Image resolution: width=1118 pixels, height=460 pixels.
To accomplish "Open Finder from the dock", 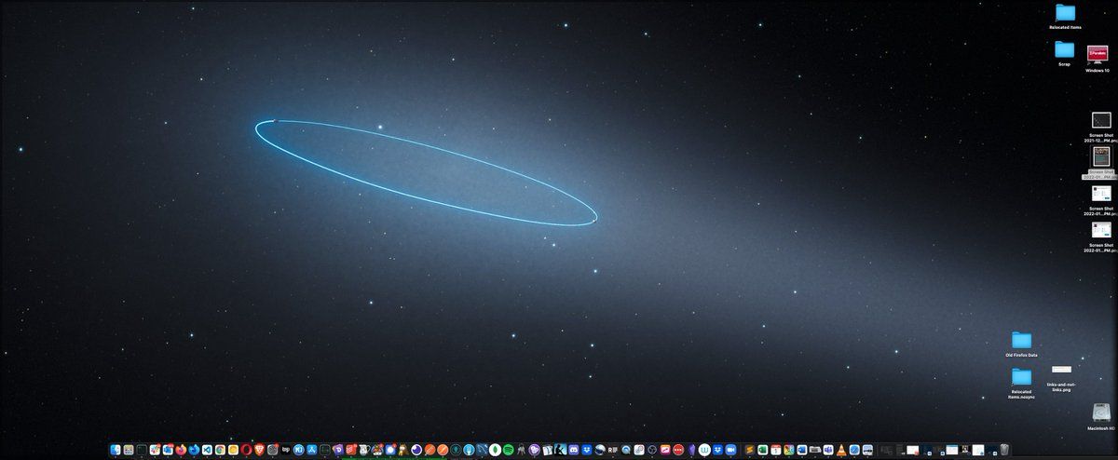I will coord(116,450).
